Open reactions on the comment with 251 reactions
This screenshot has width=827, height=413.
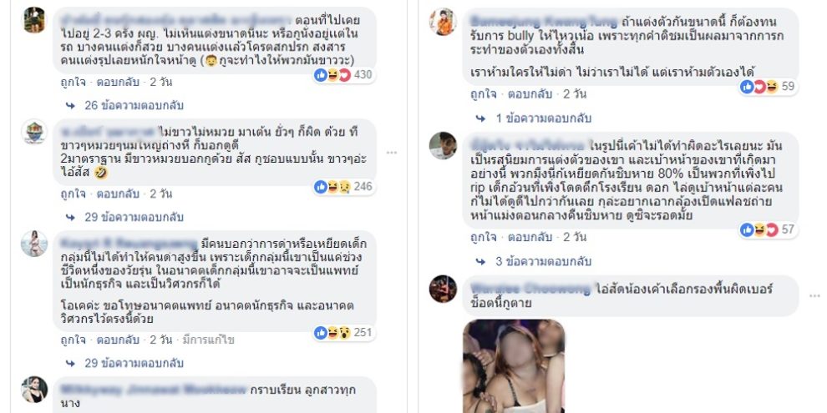coord(343,332)
